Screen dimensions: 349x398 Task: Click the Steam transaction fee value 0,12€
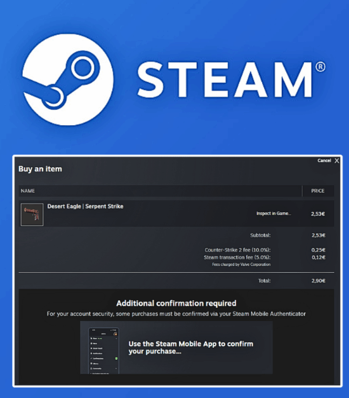point(319,257)
